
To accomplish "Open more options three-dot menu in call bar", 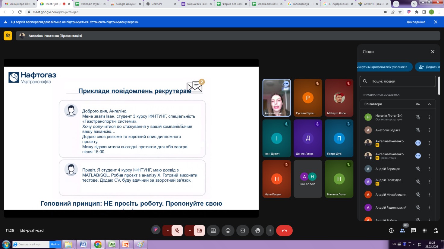I will [x=270, y=231].
